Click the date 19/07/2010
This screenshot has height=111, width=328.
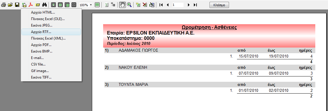click(279, 56)
